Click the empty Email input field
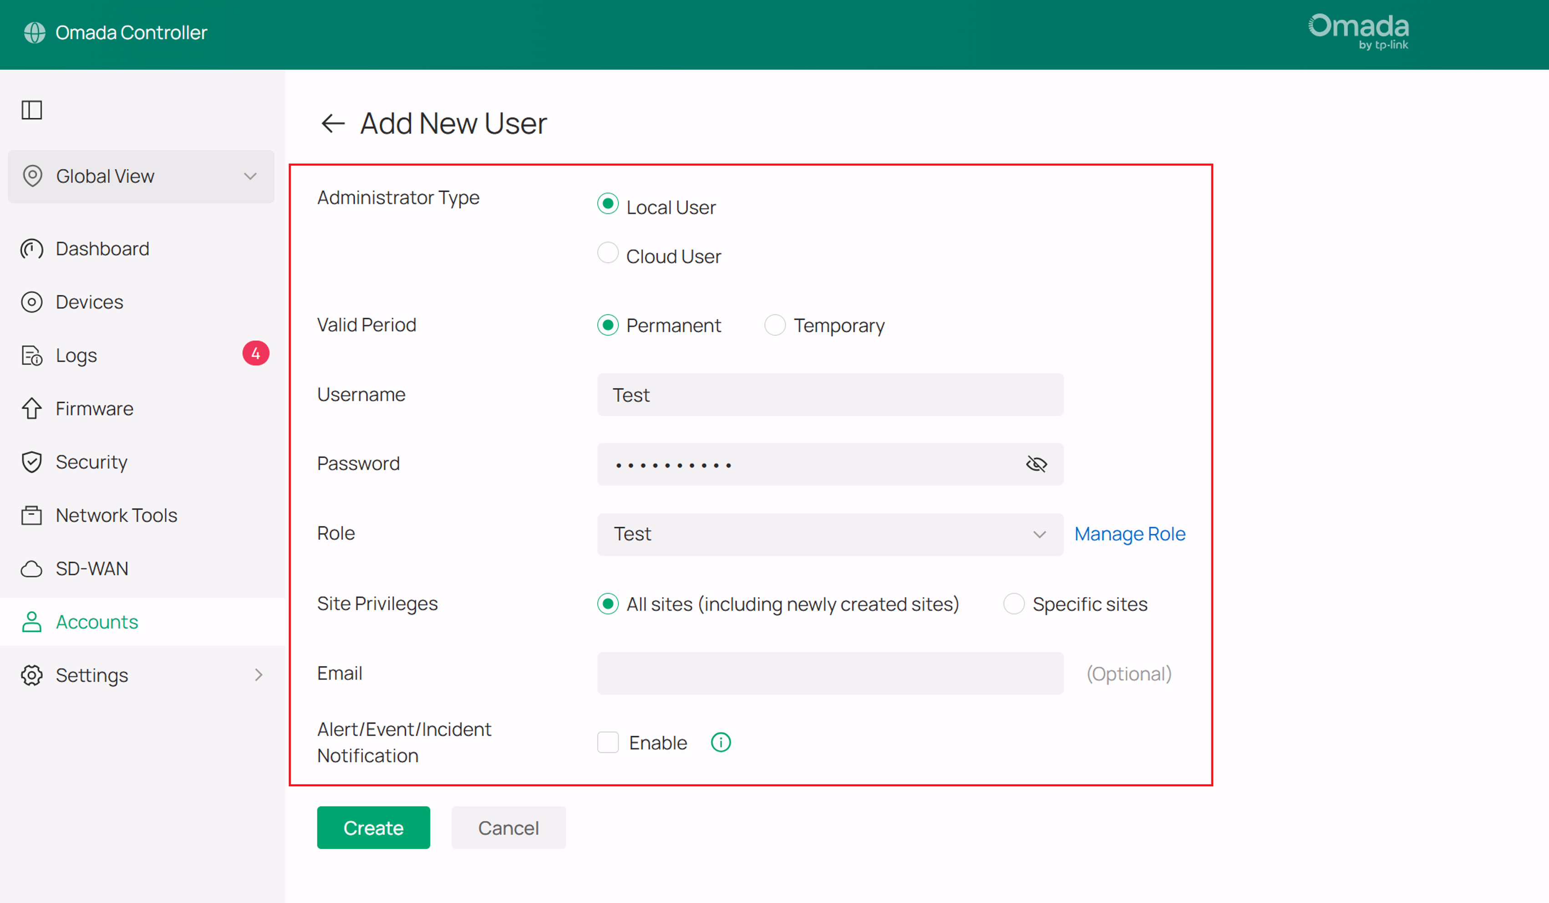Viewport: 1549px width, 903px height. (x=830, y=674)
